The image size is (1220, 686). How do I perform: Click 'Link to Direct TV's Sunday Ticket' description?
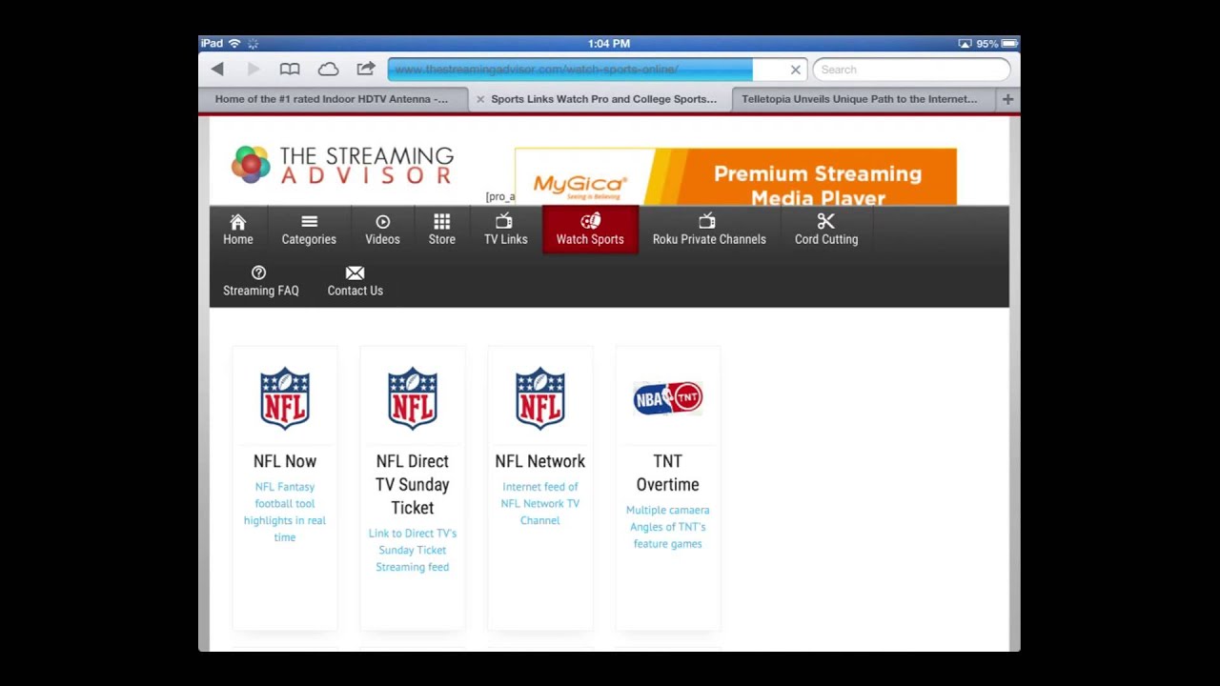413,550
